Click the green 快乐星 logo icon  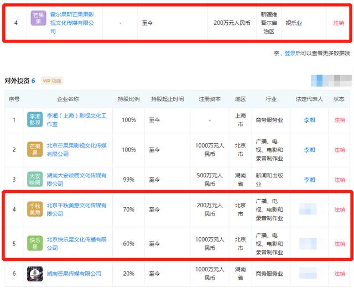point(35,244)
